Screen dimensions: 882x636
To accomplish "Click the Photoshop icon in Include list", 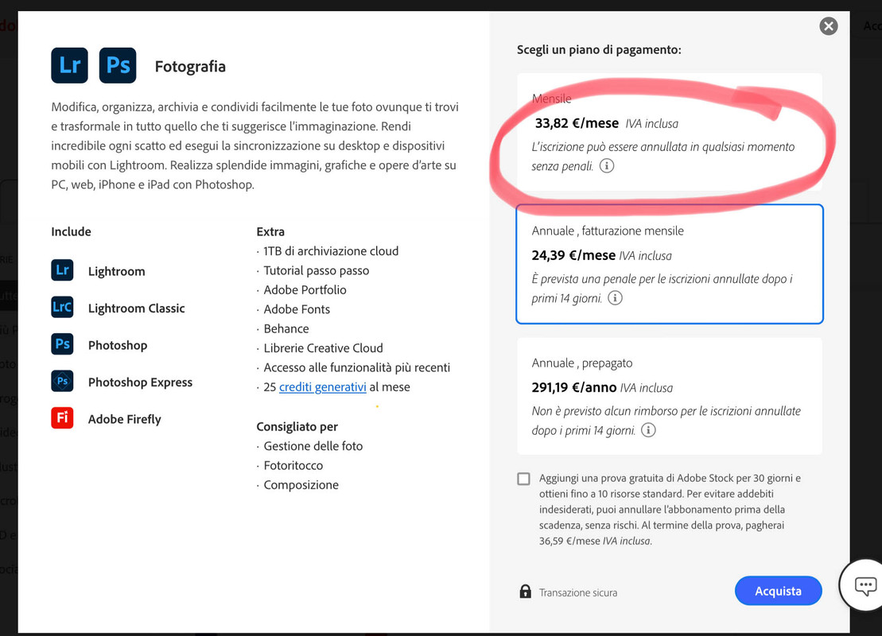I will coord(63,344).
